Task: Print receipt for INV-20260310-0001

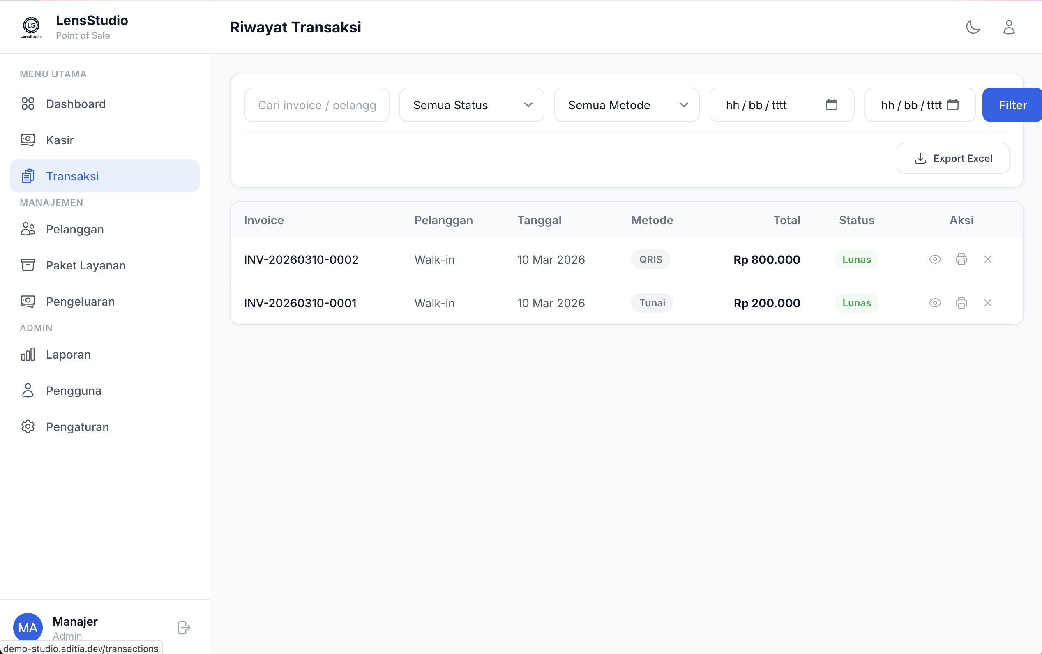Action: 961,303
